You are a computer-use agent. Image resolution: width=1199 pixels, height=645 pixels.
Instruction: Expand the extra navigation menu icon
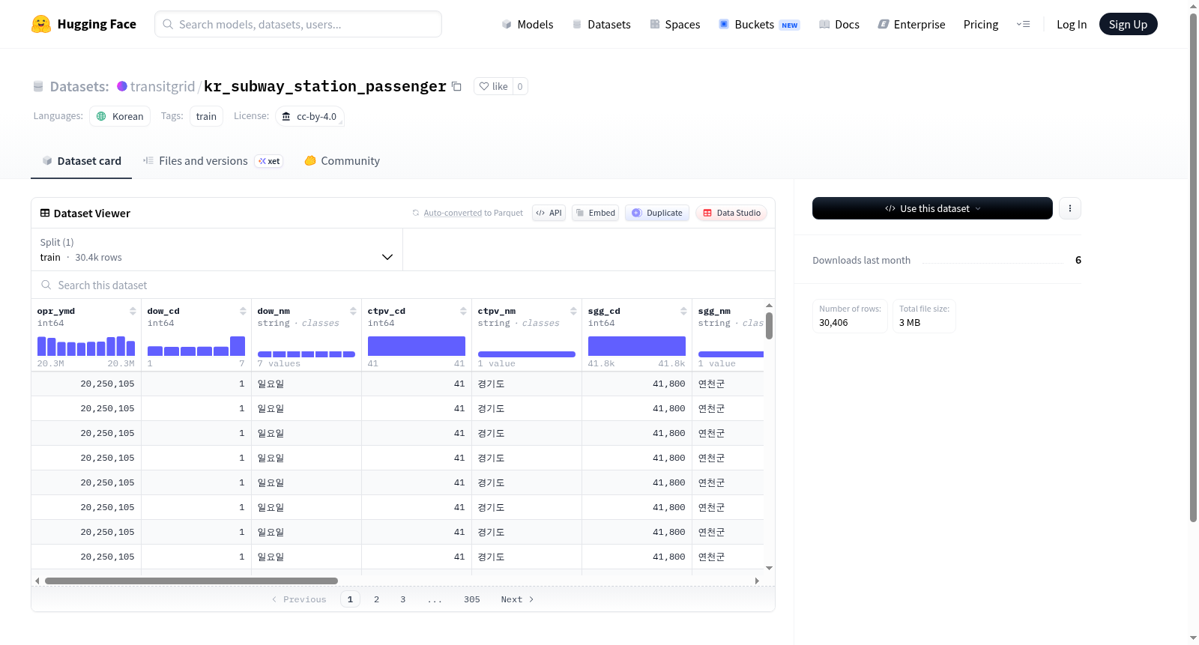[x=1023, y=24]
